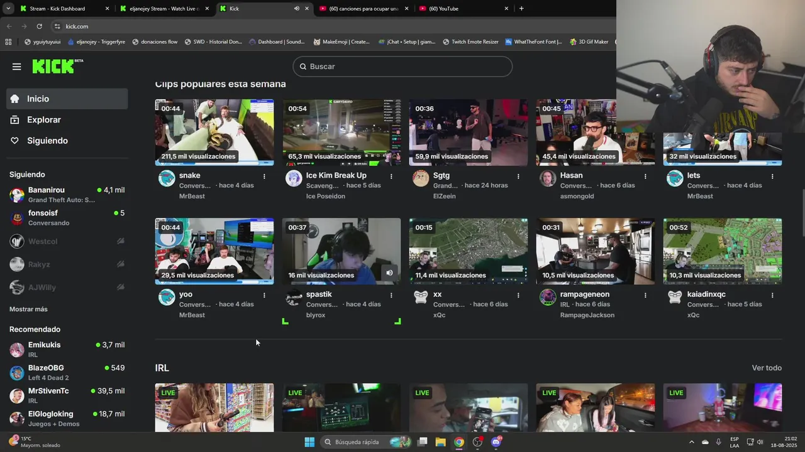
Task: Click asmongold channel under Hasan clip
Action: coord(577,196)
